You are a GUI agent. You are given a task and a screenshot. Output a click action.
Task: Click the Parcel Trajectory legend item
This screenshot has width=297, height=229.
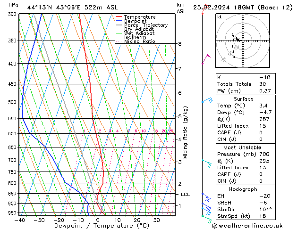tap(145, 25)
